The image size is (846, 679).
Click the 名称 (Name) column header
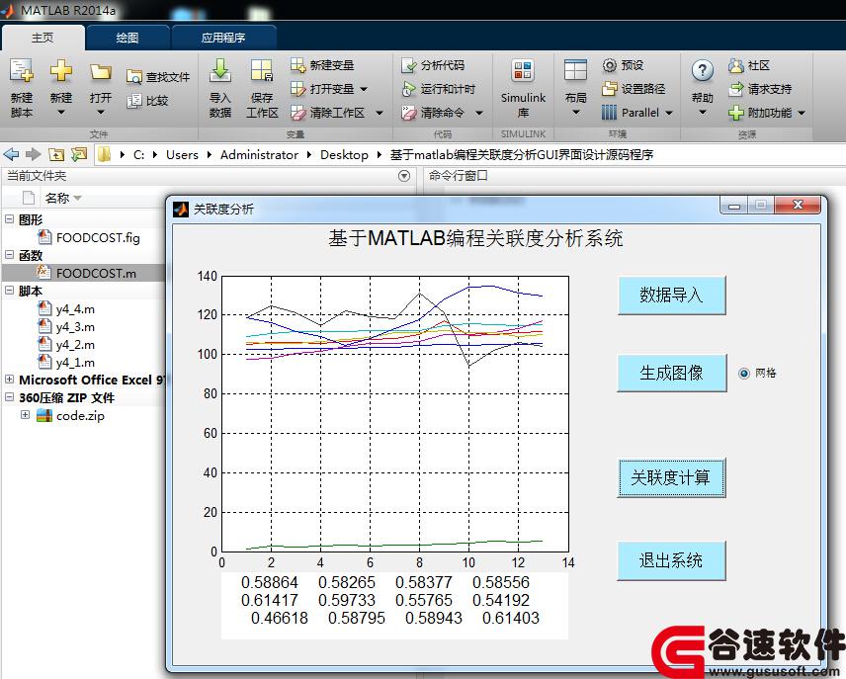point(57,198)
